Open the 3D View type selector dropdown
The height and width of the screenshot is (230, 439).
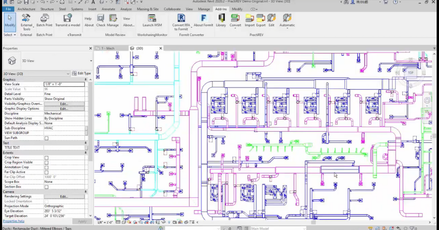click(x=91, y=61)
